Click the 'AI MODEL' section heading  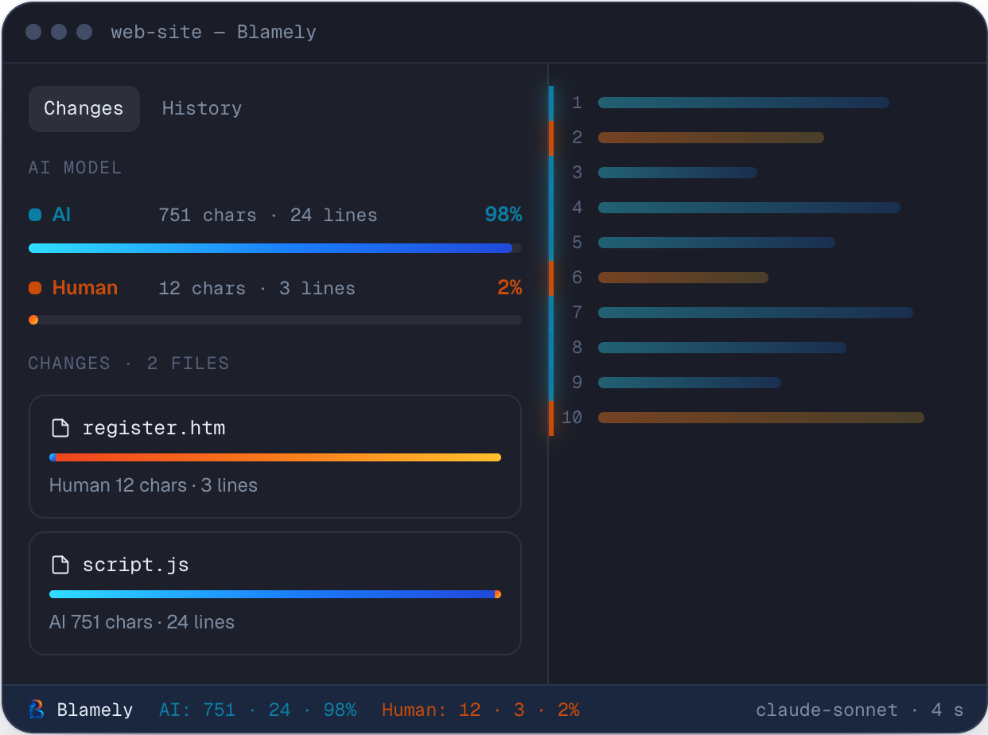[76, 168]
